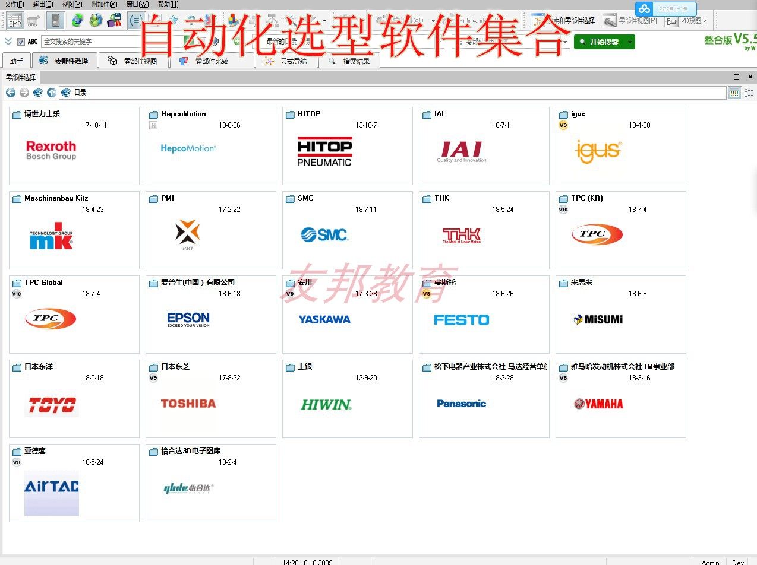
Task: Open the YAMAHA catalog
Action: tap(621, 399)
